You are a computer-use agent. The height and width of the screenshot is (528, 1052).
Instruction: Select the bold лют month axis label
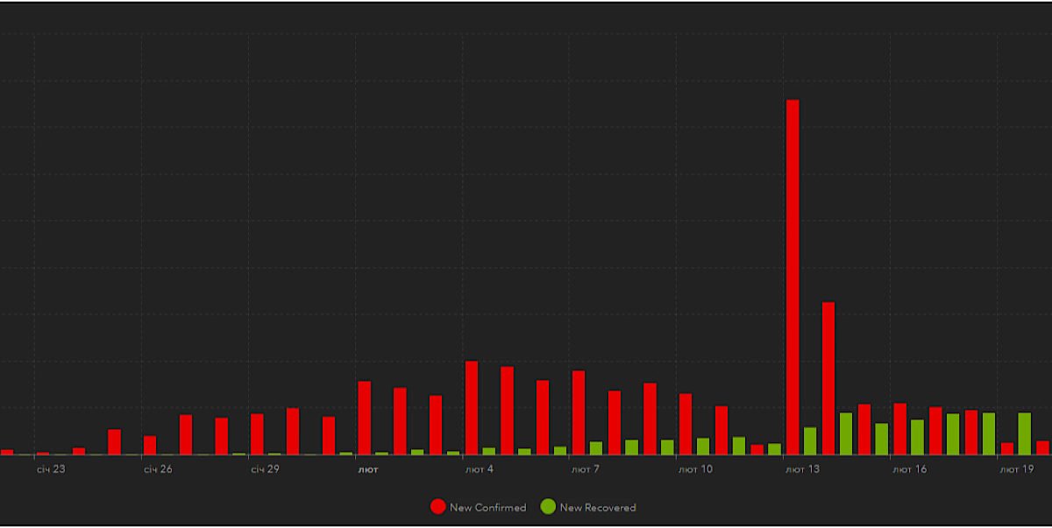[368, 470]
